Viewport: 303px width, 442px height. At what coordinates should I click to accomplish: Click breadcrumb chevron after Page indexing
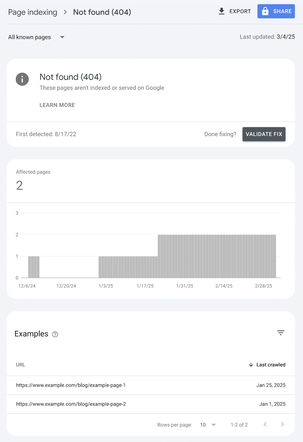[x=65, y=12]
